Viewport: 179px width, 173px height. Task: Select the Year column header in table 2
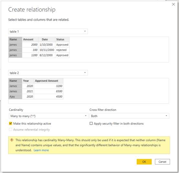28,81
